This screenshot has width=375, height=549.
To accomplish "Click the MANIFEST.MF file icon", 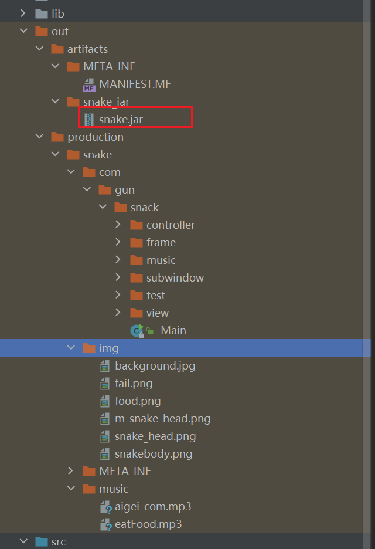I will click(x=89, y=84).
